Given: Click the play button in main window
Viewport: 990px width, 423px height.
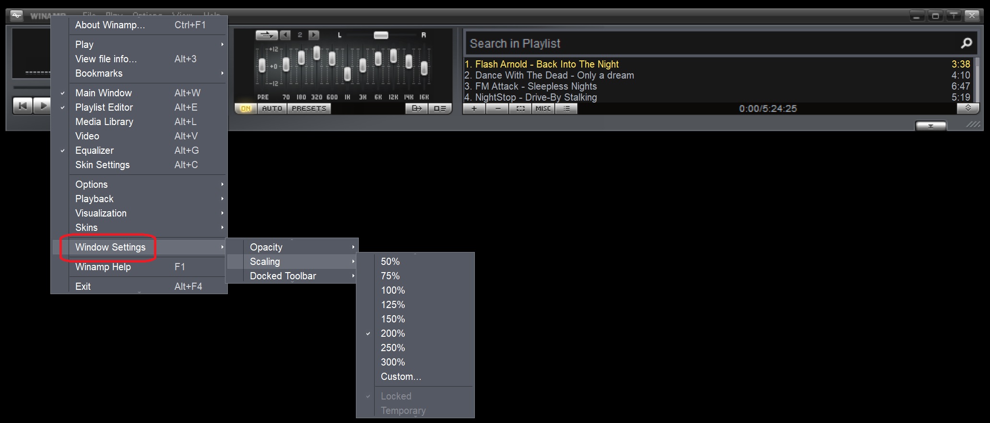Looking at the screenshot, I should [x=42, y=105].
